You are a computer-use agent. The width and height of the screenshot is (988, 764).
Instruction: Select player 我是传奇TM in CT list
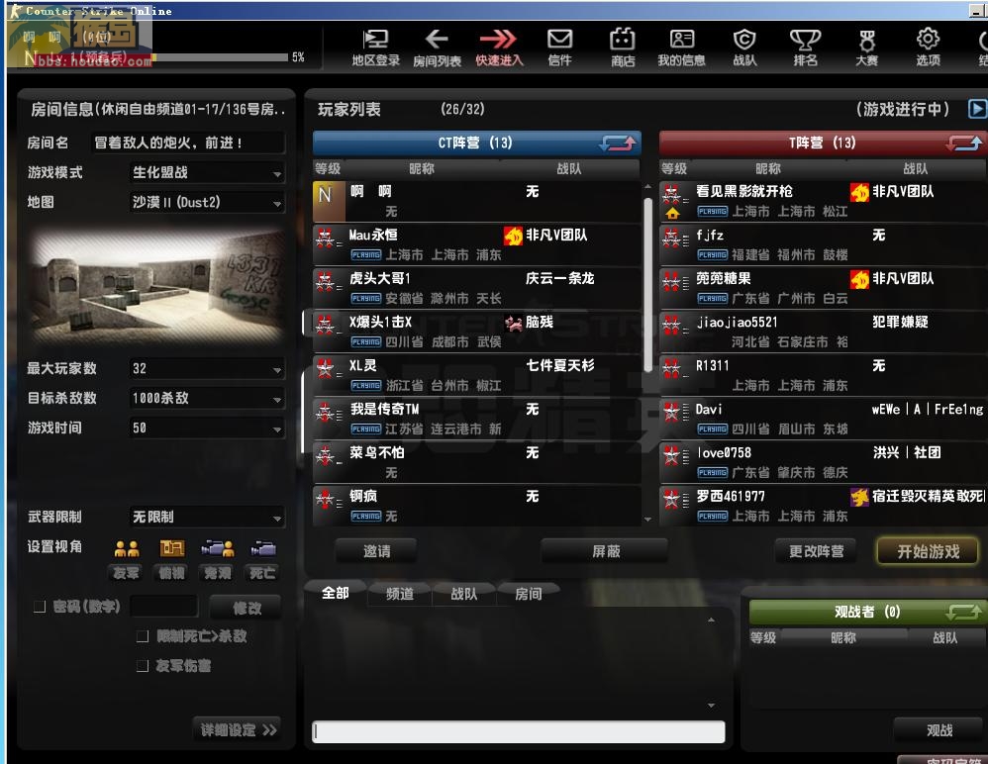pyautogui.click(x=477, y=419)
